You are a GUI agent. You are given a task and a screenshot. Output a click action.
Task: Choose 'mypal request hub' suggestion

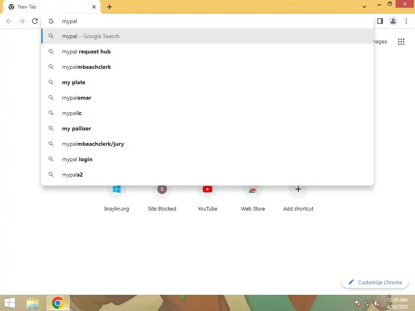click(207, 51)
